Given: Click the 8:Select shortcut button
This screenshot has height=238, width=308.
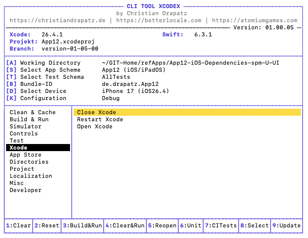Looking at the screenshot, I should [255, 225].
